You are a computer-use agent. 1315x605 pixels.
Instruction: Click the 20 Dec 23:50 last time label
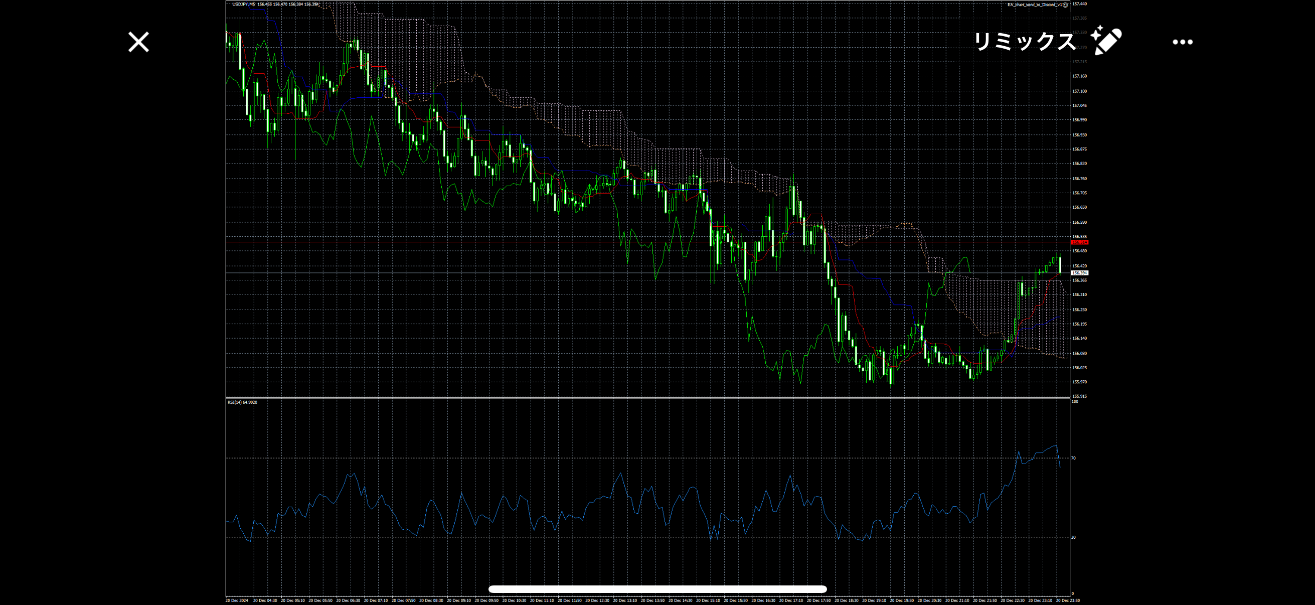point(1068,600)
